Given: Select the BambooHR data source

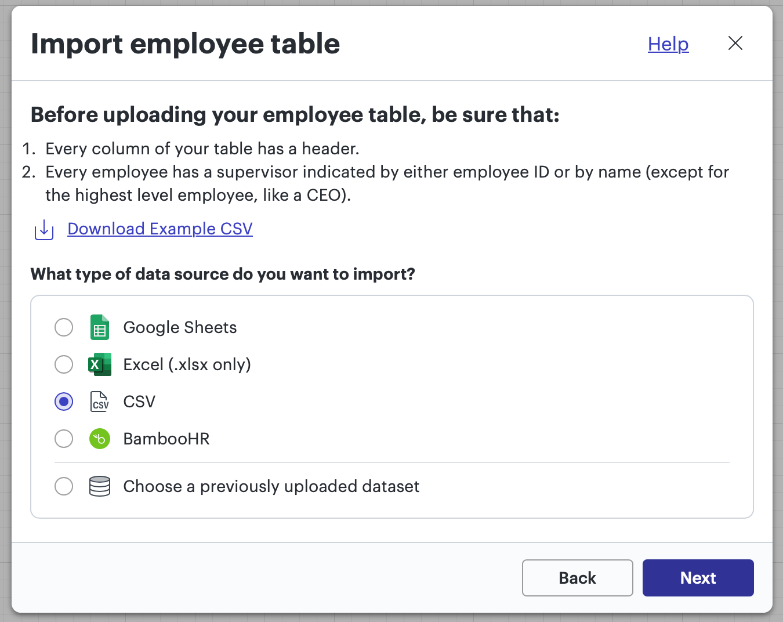Looking at the screenshot, I should click(64, 439).
